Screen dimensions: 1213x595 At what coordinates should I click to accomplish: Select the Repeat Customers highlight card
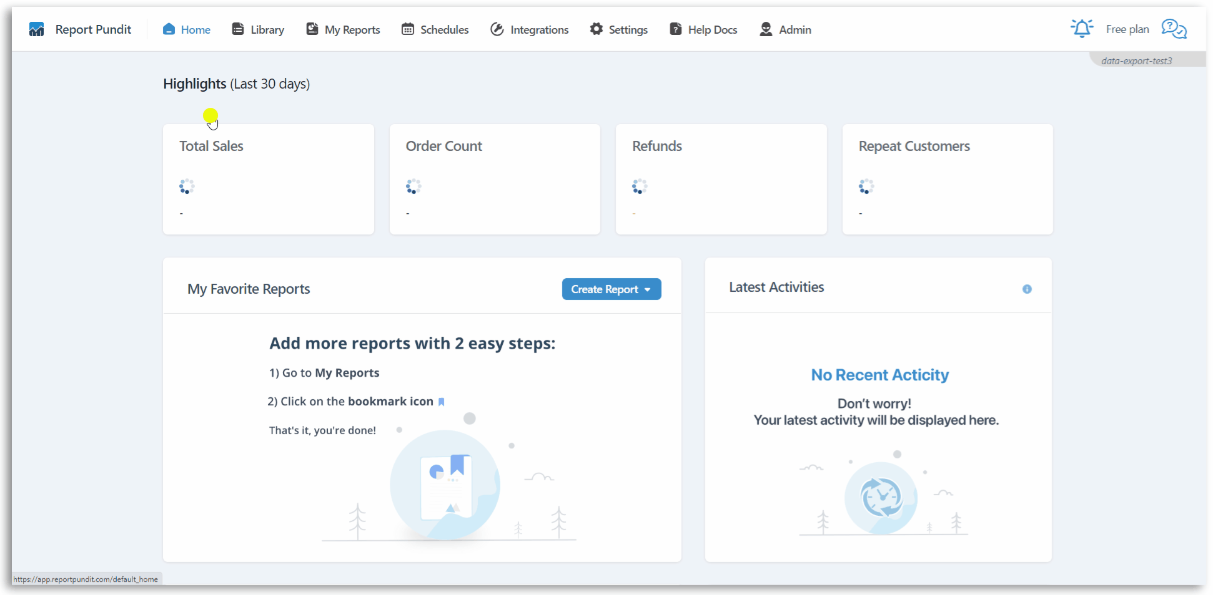point(947,179)
